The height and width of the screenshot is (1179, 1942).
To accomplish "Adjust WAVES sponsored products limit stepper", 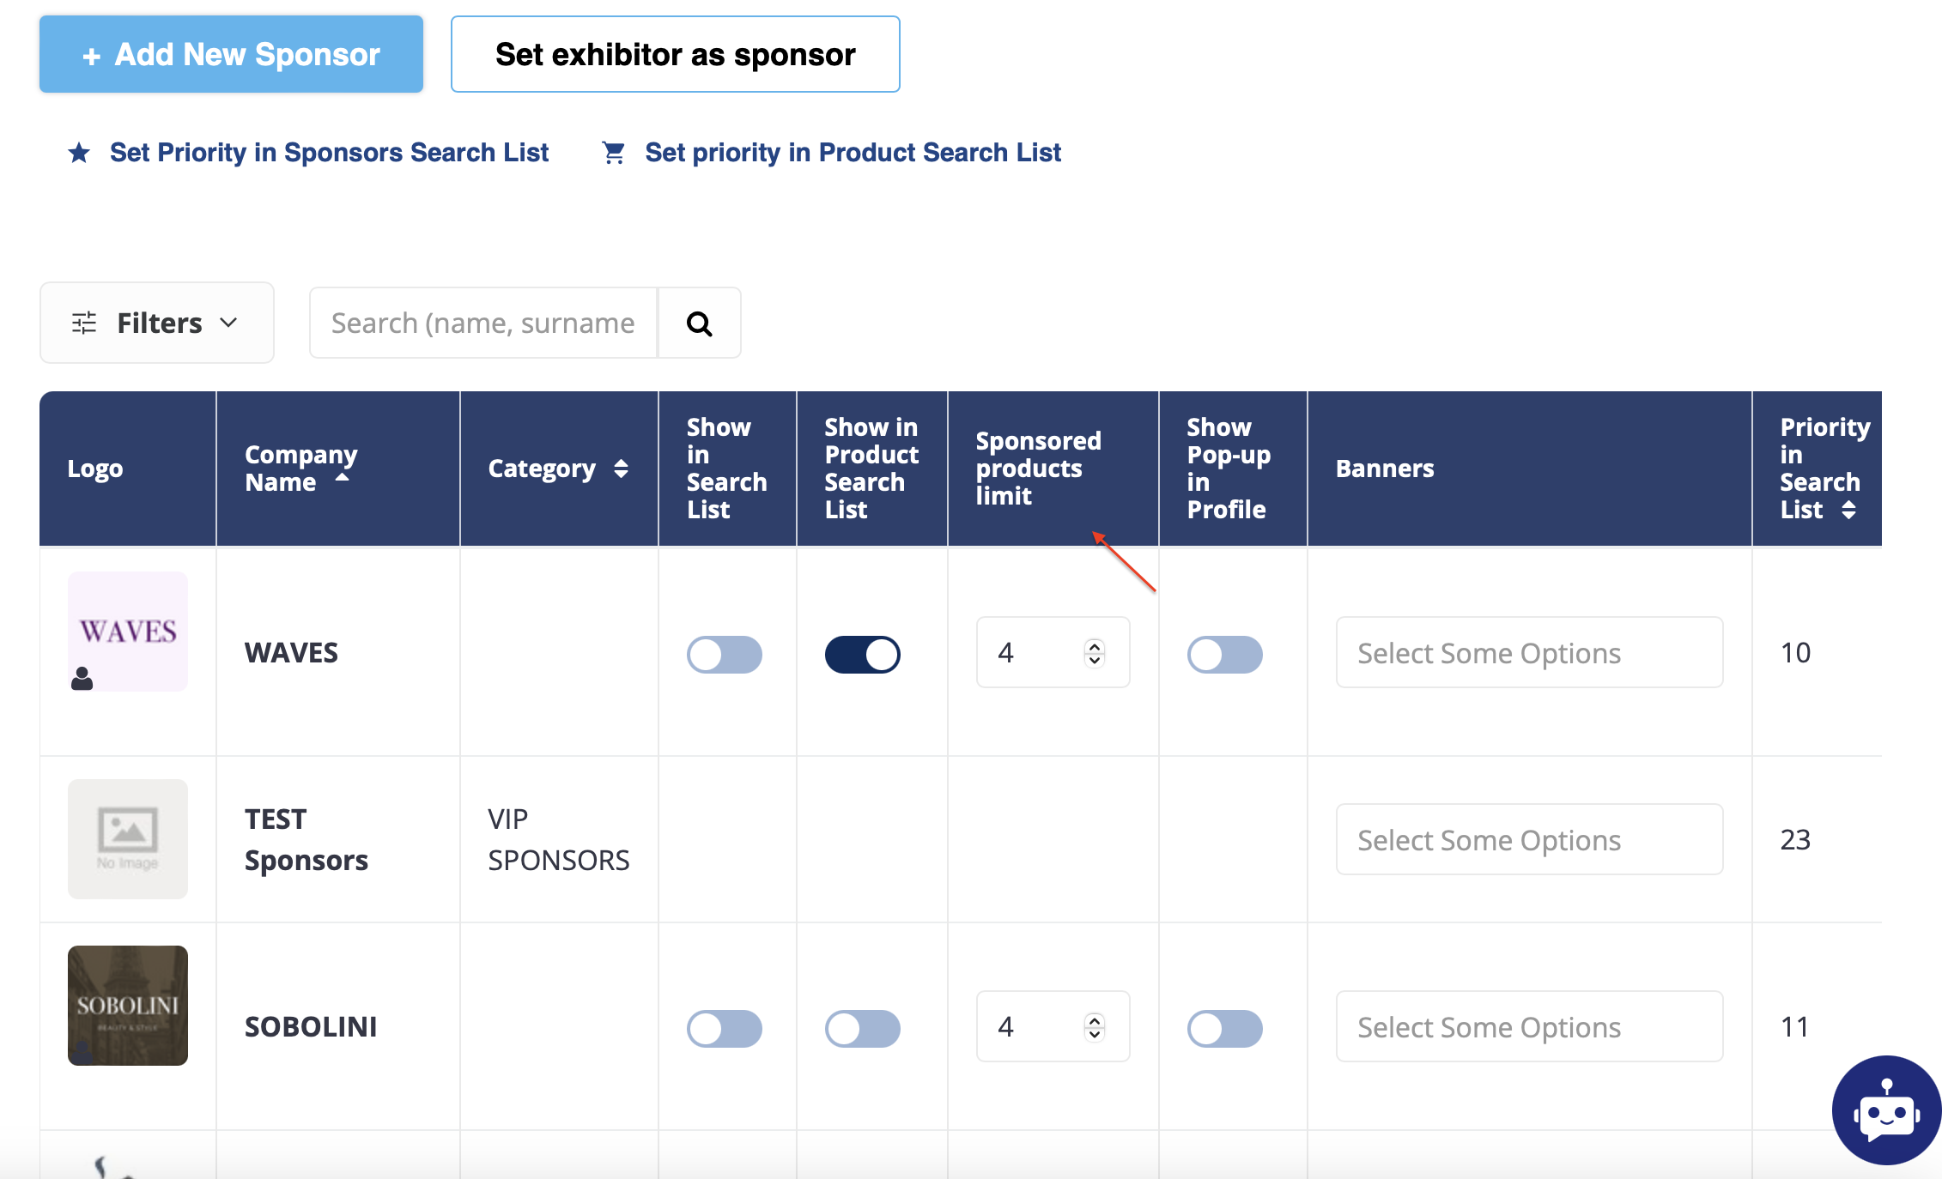I will click(1094, 653).
